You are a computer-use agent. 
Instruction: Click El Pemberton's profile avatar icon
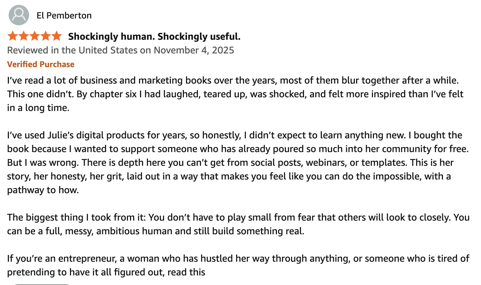click(19, 15)
